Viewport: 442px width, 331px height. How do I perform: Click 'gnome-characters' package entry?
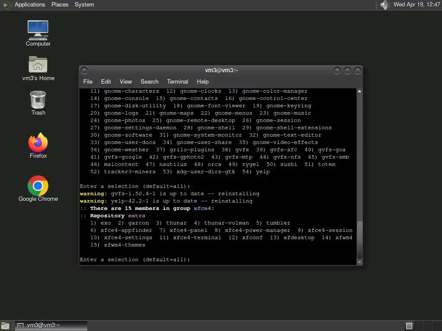click(131, 91)
